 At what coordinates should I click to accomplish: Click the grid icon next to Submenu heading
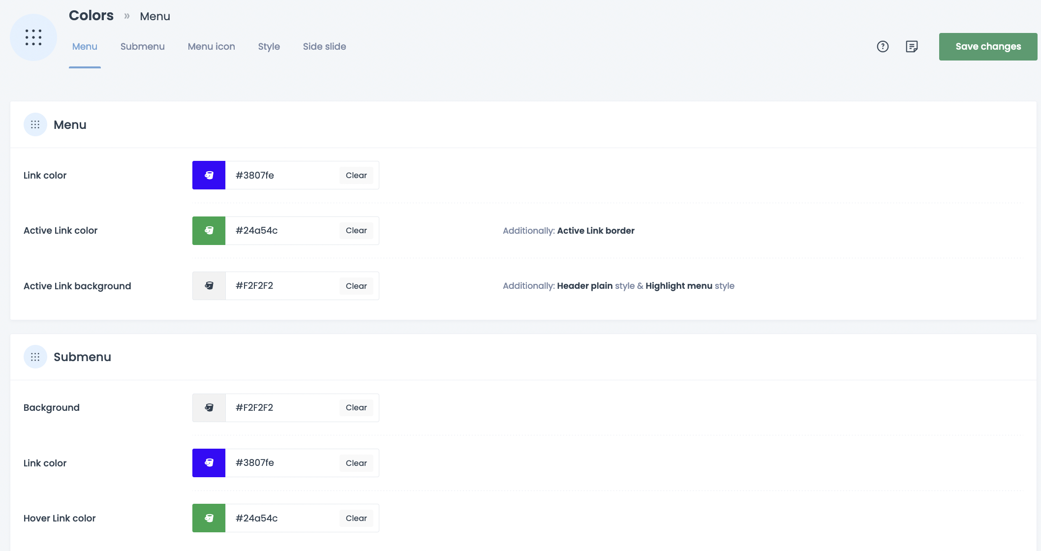(35, 357)
